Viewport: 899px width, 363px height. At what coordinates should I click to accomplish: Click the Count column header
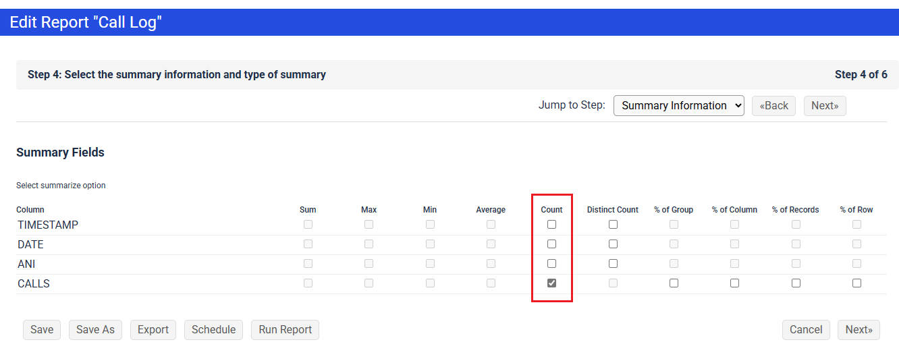click(x=552, y=210)
